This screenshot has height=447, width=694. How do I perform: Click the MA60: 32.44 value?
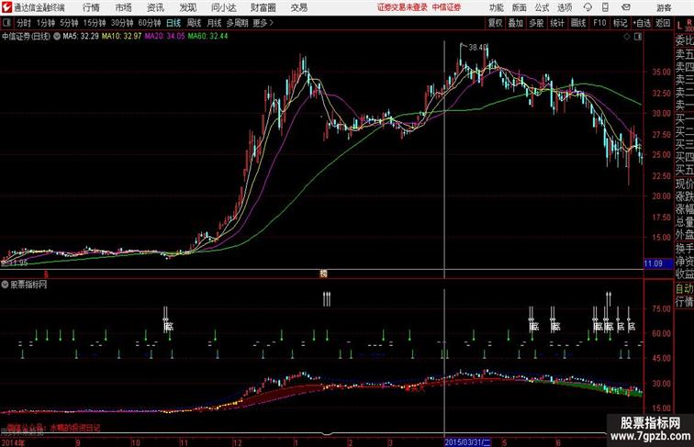click(x=207, y=37)
